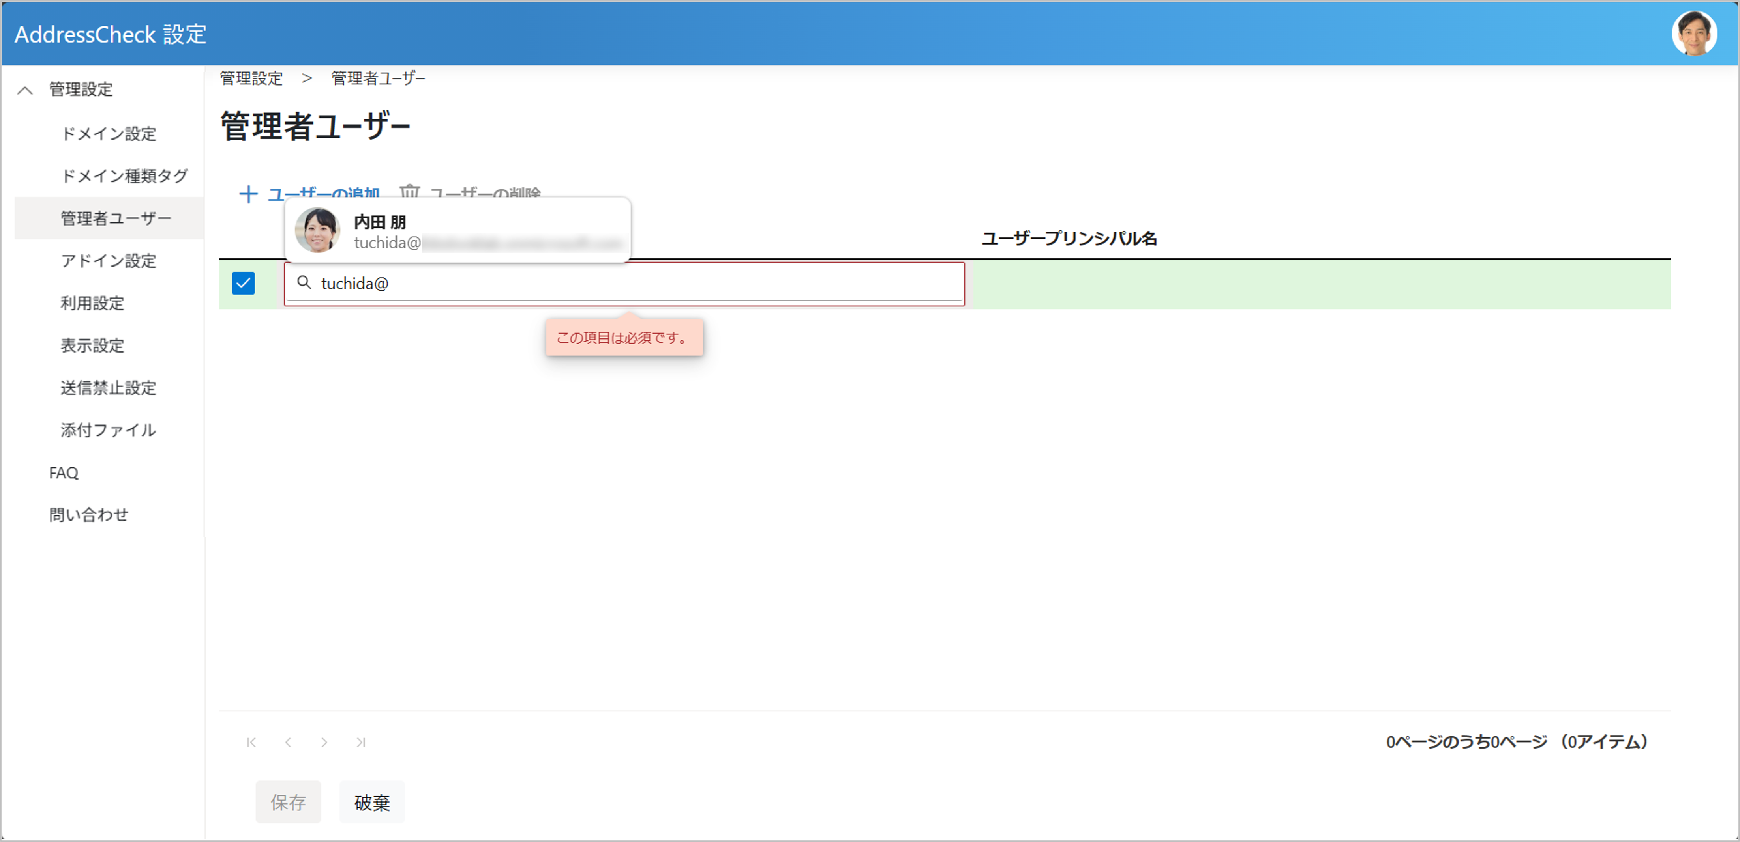Image resolution: width=1740 pixels, height=842 pixels.
Task: Open ドメイン設定 in the sidebar
Action: pyautogui.click(x=108, y=134)
